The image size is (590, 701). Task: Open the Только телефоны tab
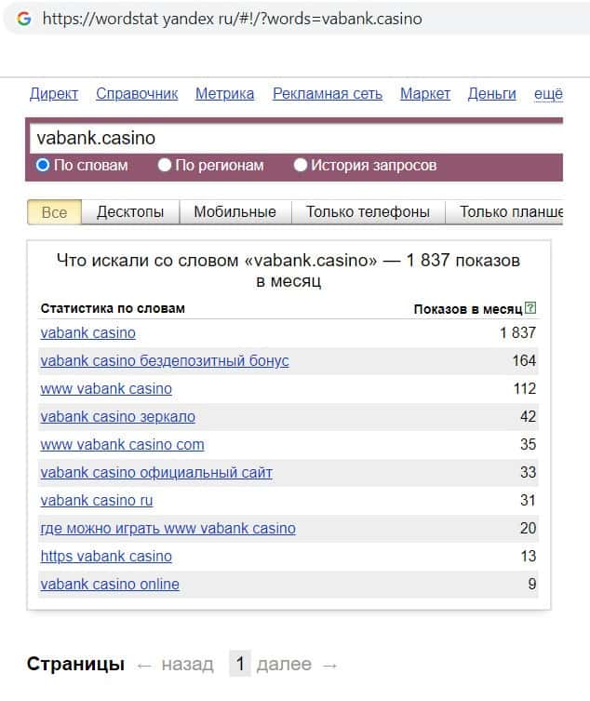coord(368,212)
